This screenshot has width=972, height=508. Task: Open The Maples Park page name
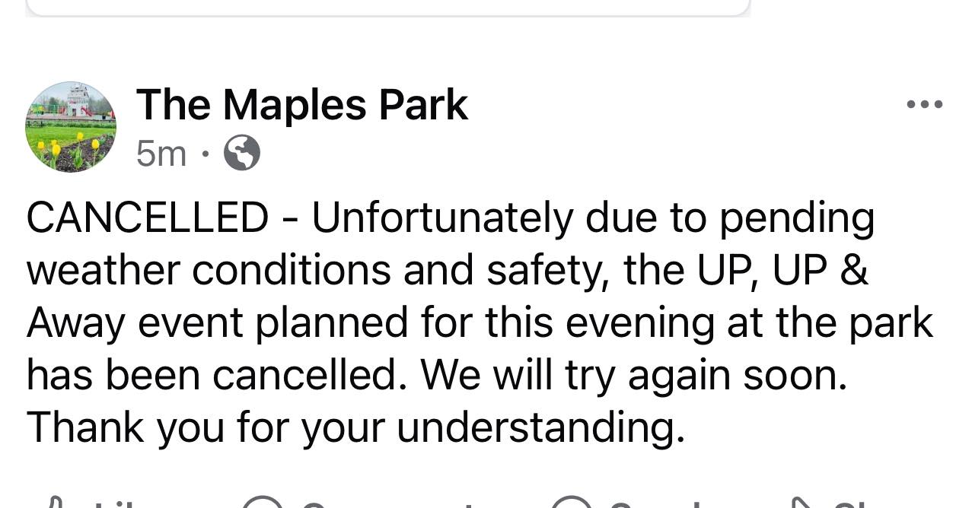(301, 105)
